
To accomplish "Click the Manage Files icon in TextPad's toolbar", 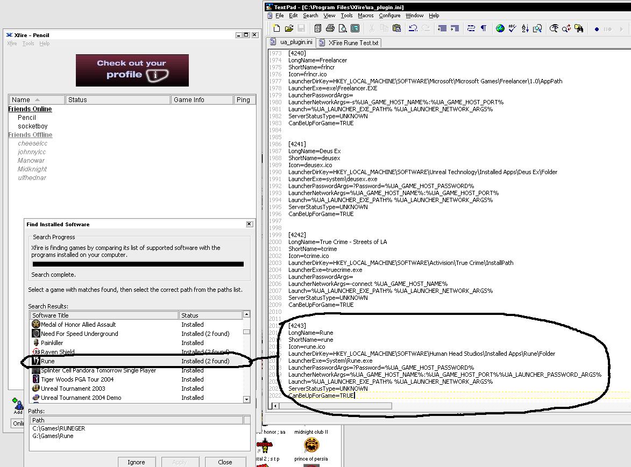I will pos(317,28).
